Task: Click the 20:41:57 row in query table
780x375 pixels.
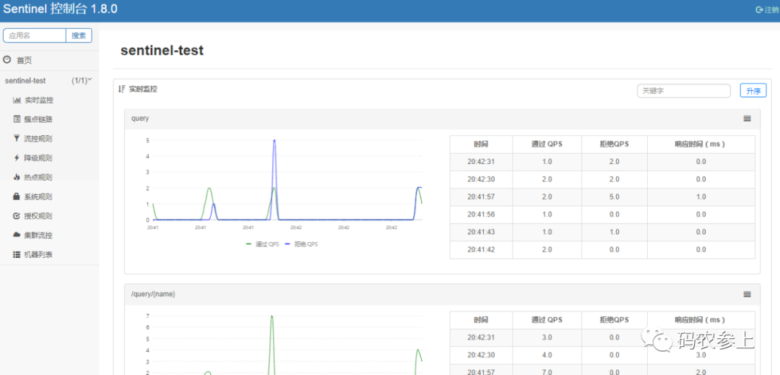Action: coord(602,197)
